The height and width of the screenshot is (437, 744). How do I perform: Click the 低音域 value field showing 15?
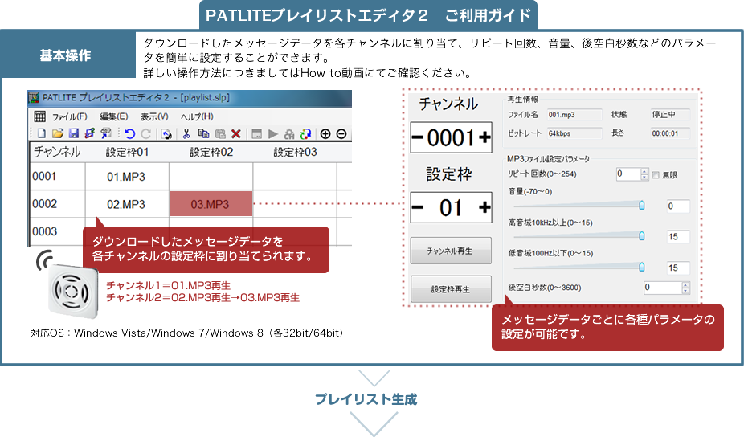[678, 268]
